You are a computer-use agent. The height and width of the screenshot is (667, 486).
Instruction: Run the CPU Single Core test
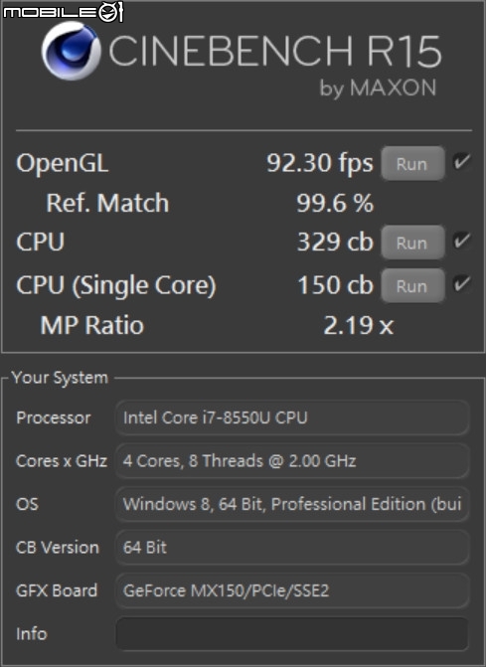pos(412,286)
